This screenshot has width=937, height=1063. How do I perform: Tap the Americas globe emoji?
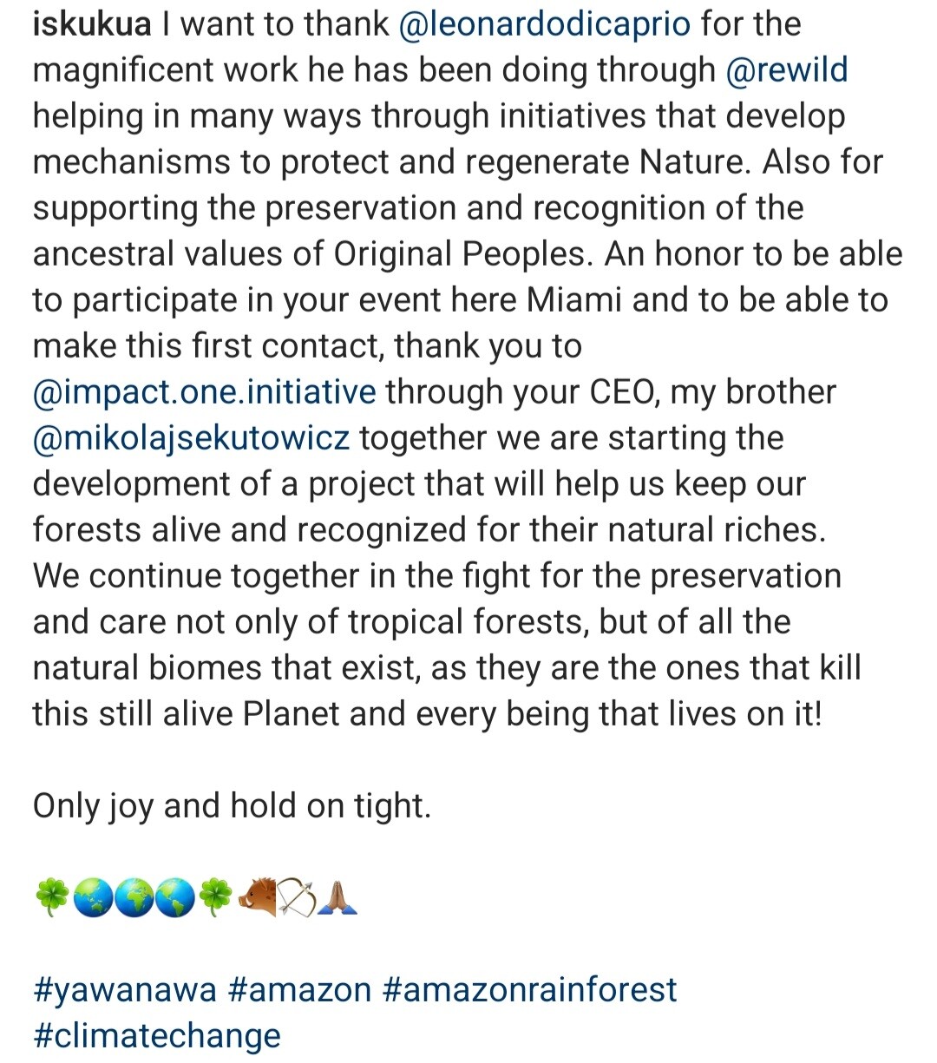tap(174, 898)
